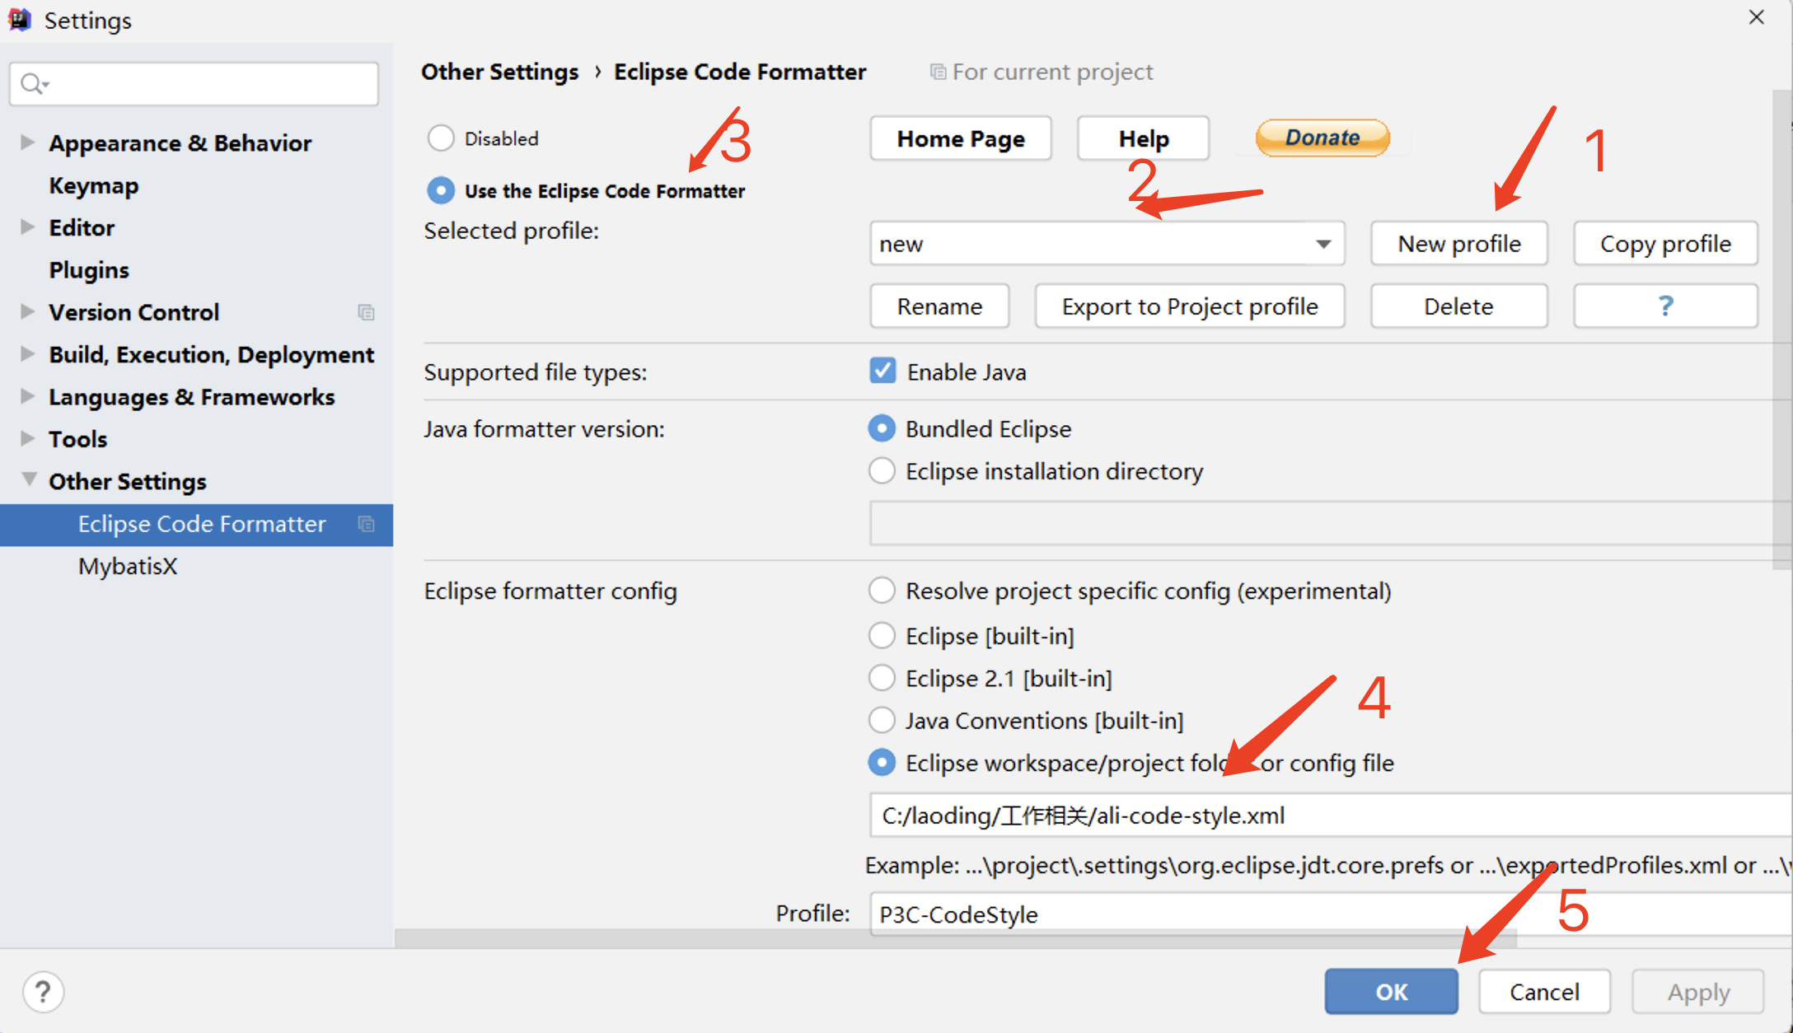Click the search magnifier icon in settings
This screenshot has width=1793, height=1033.
tap(33, 83)
